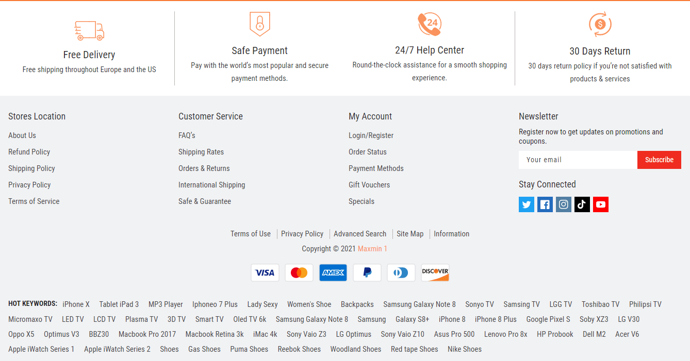690x361 pixels.
Task: Click the Twitter social icon
Action: (527, 204)
